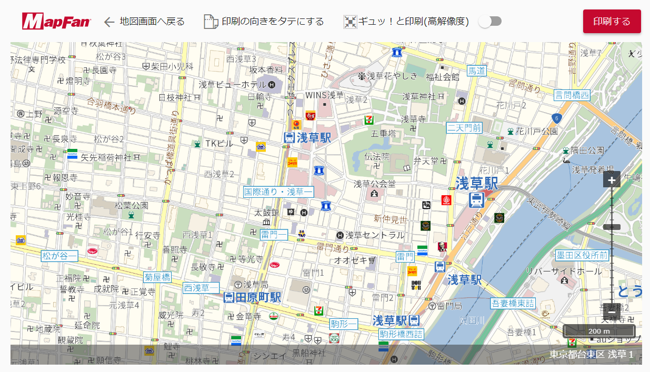This screenshot has width=650, height=372.
Task: Click the 200 m scale bar
Action: [599, 331]
